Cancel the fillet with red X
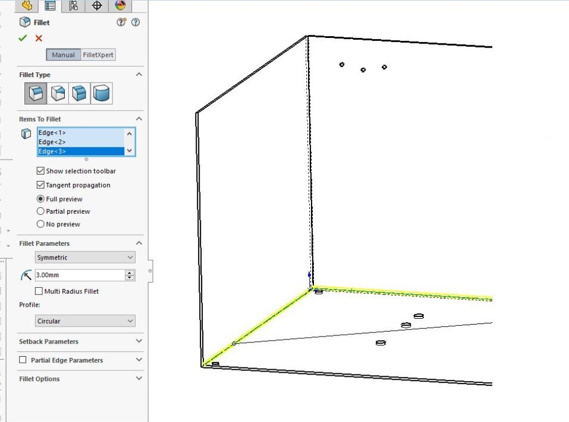This screenshot has height=422, width=569. (x=39, y=38)
